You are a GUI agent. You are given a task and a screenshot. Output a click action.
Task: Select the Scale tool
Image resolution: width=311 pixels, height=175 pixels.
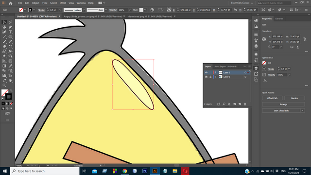tap(4, 52)
